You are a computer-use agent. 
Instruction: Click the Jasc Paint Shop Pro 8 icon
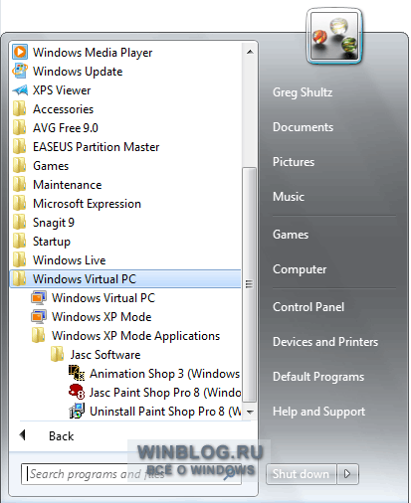click(x=77, y=392)
